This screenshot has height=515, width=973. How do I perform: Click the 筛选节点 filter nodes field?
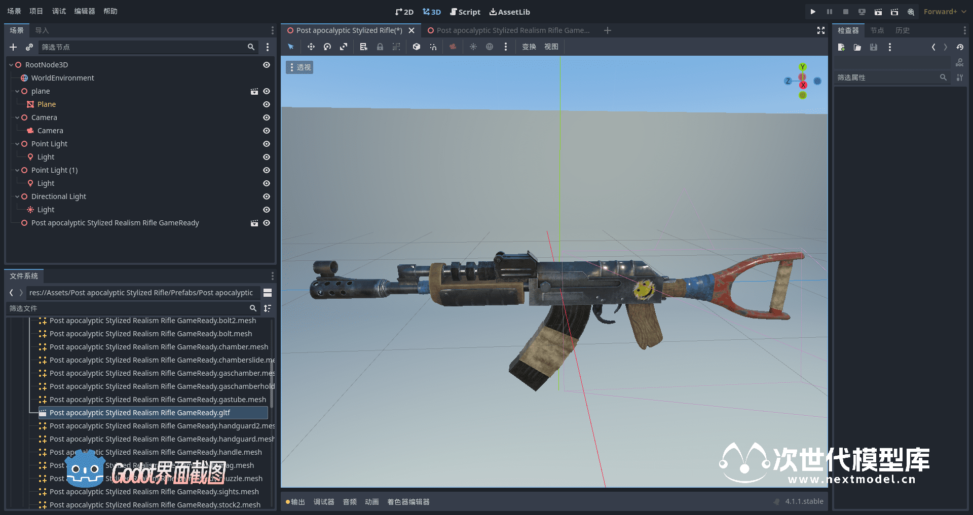click(x=142, y=47)
